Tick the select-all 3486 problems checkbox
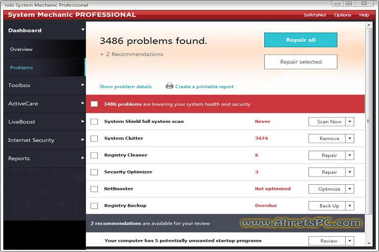379x252 pixels. tap(94, 104)
